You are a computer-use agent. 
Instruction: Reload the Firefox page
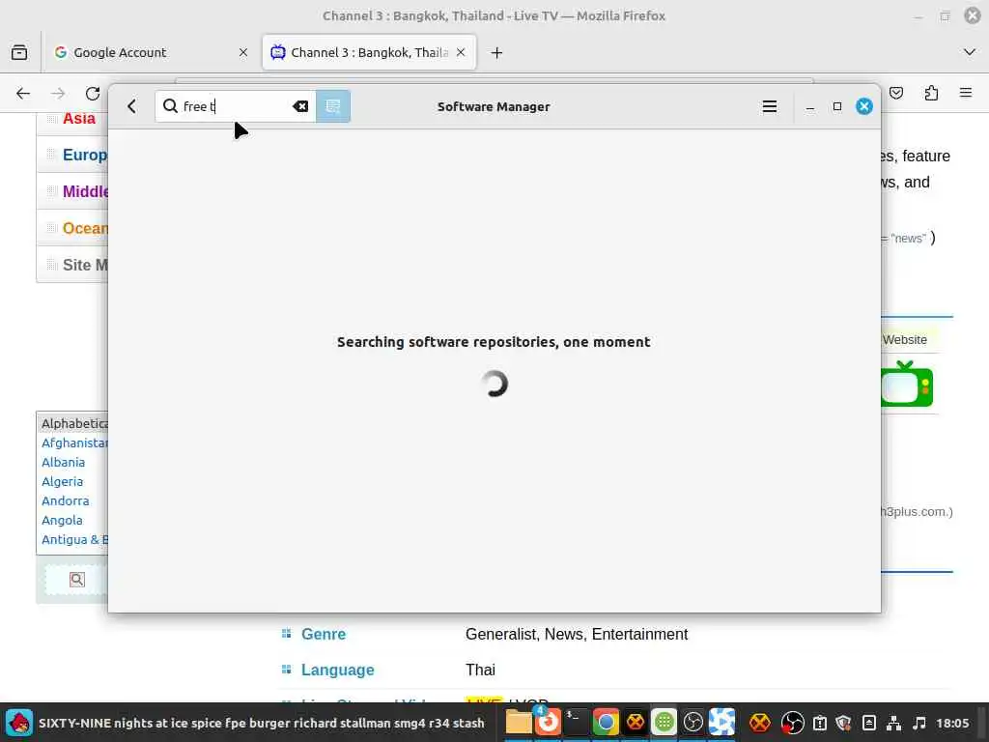[93, 94]
